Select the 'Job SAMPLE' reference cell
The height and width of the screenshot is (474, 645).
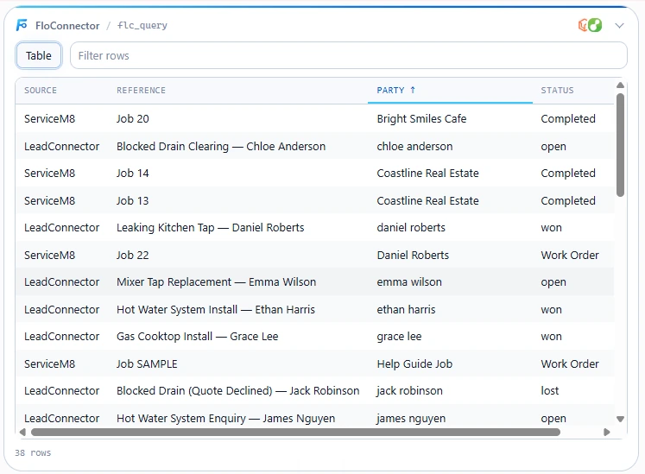(x=147, y=364)
